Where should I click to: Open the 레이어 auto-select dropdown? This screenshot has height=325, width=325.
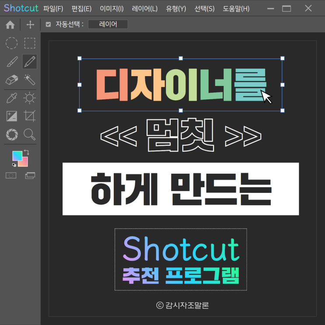108,24
